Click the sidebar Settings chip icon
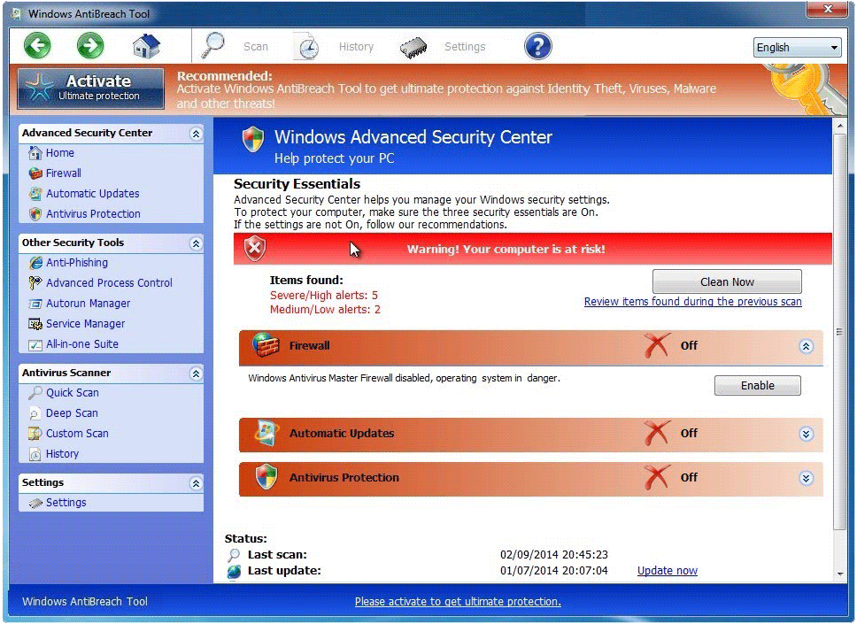Image resolution: width=857 pixels, height=624 pixels. (x=35, y=503)
